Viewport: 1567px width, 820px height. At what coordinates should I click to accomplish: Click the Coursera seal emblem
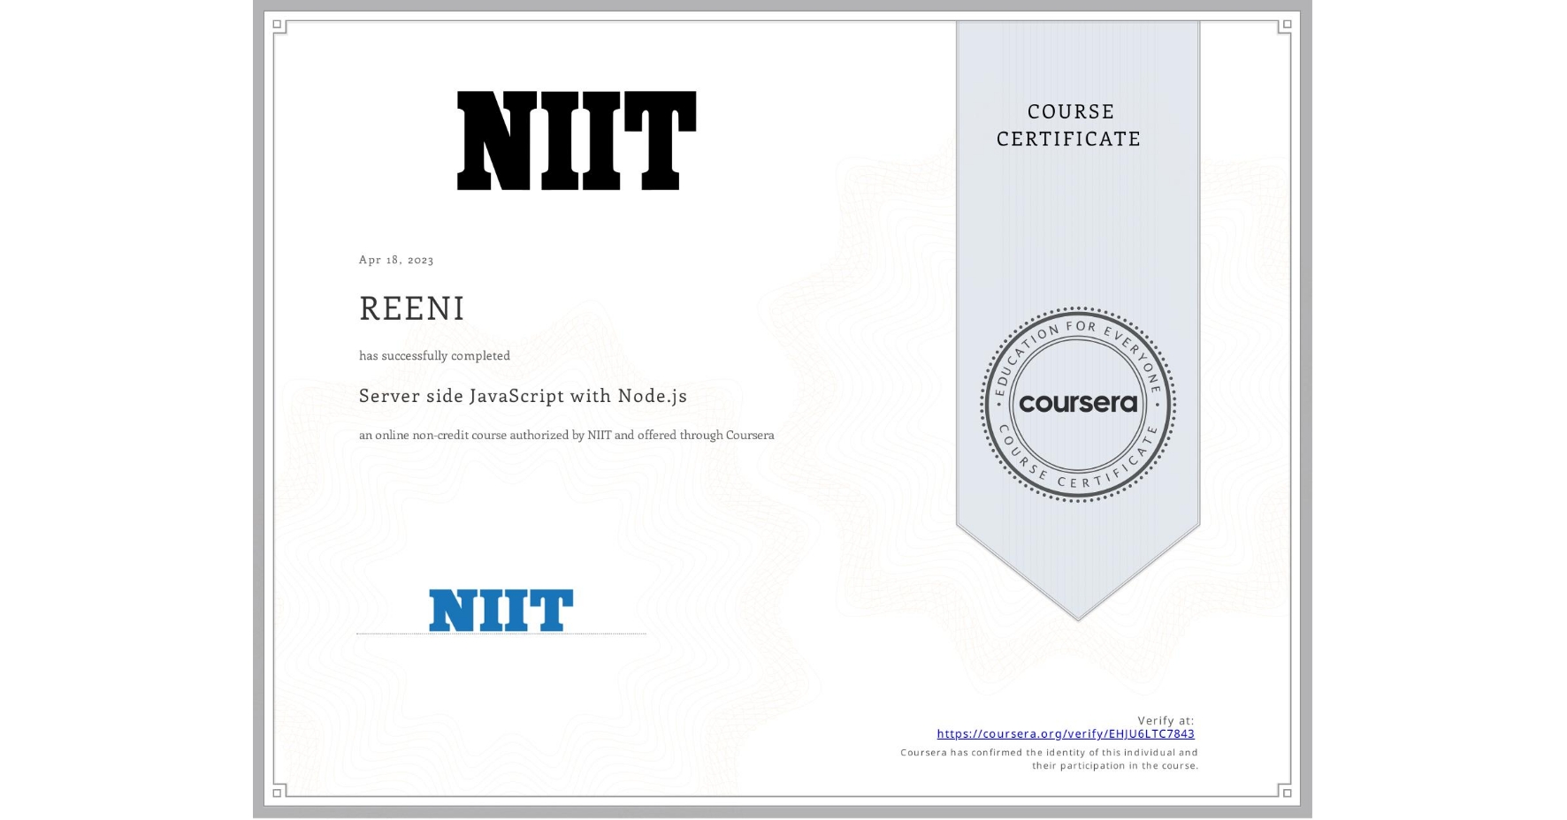coord(1077,404)
